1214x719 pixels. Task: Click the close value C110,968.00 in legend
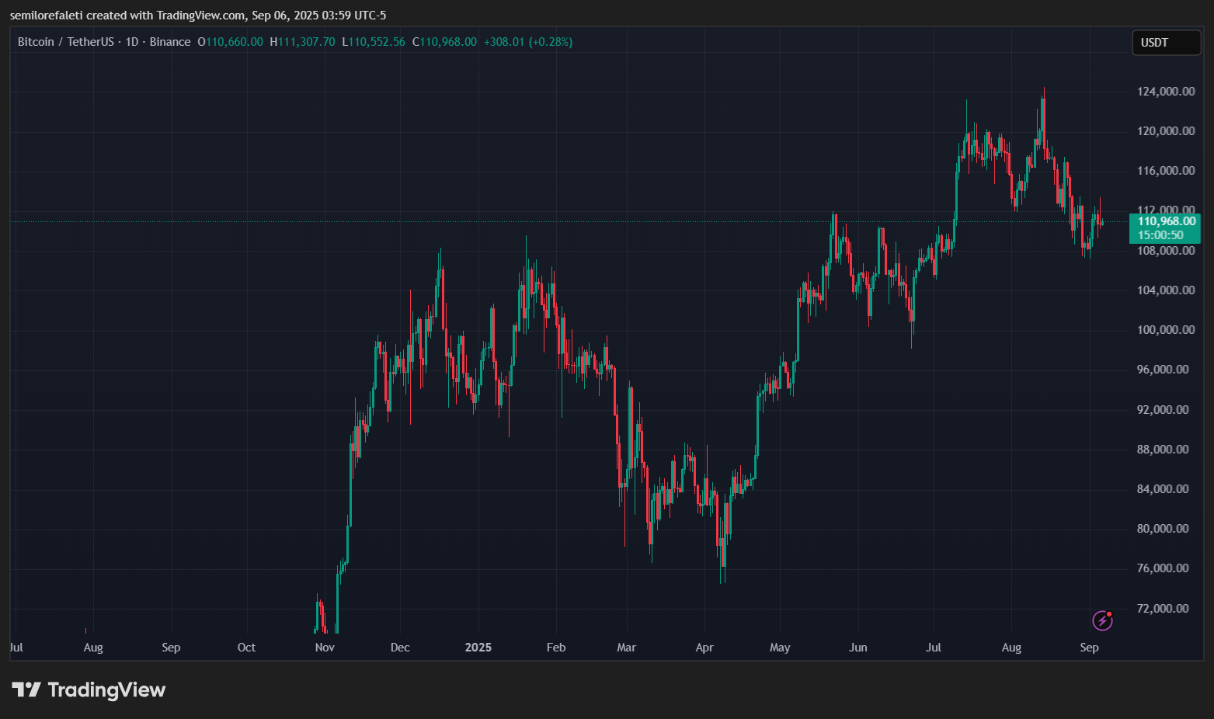tap(444, 42)
